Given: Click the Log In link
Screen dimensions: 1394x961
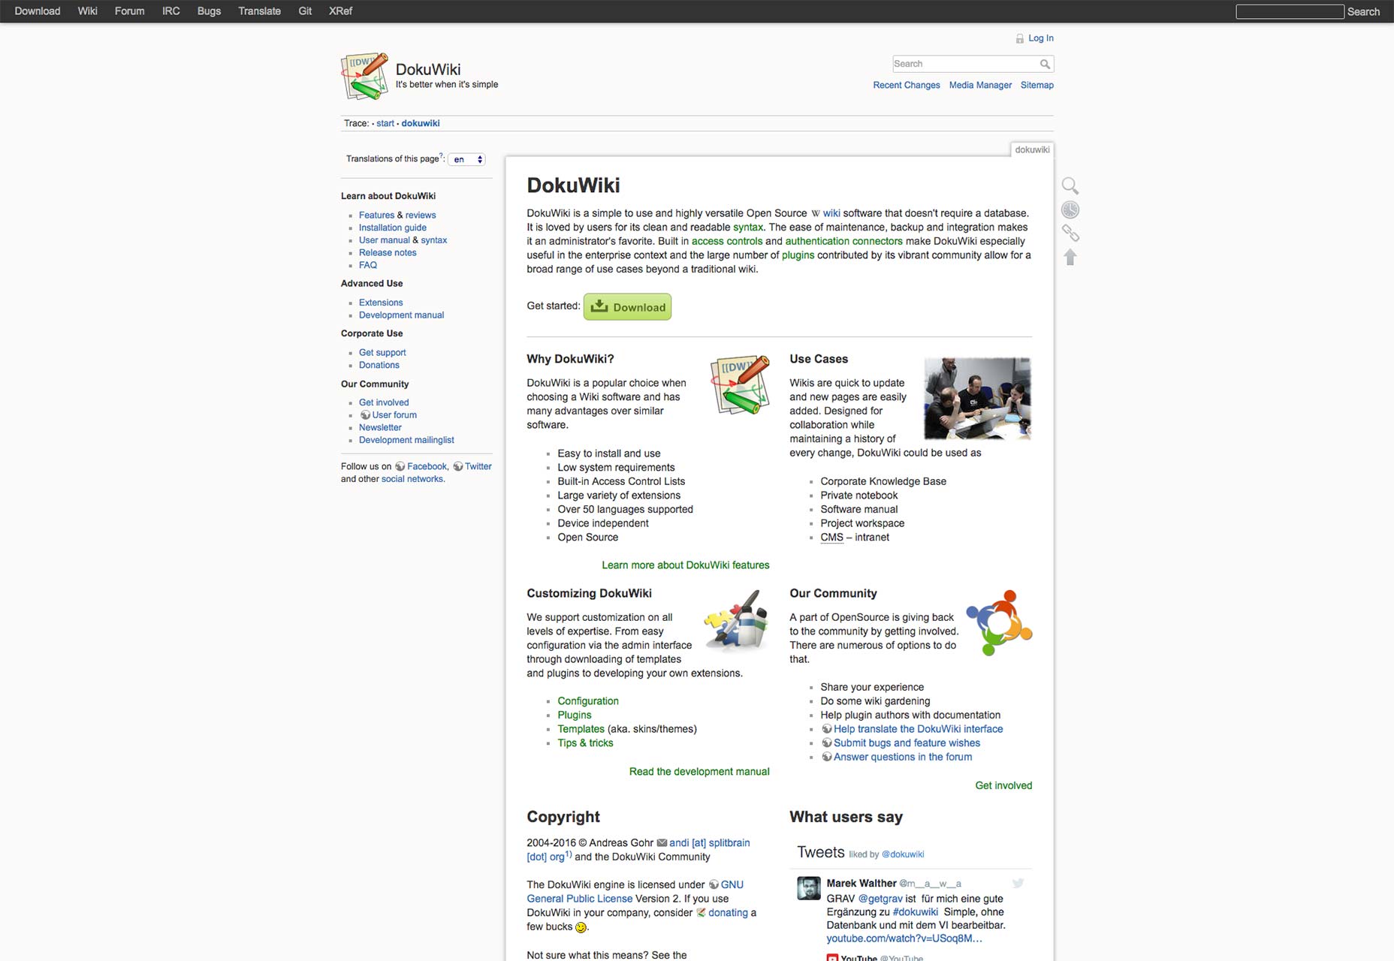Looking at the screenshot, I should pos(1040,38).
